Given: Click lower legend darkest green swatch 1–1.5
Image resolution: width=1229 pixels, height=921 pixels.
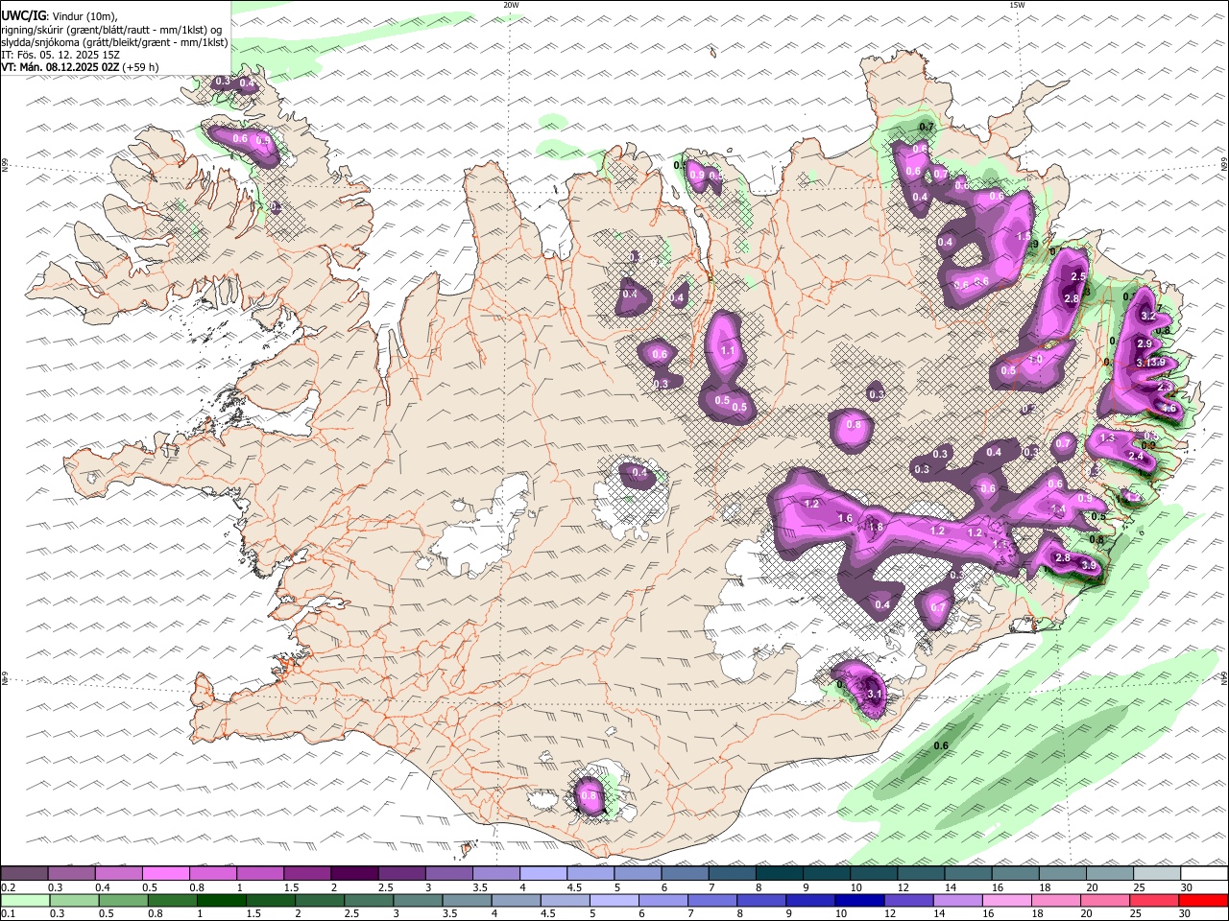Looking at the screenshot, I should [221, 900].
